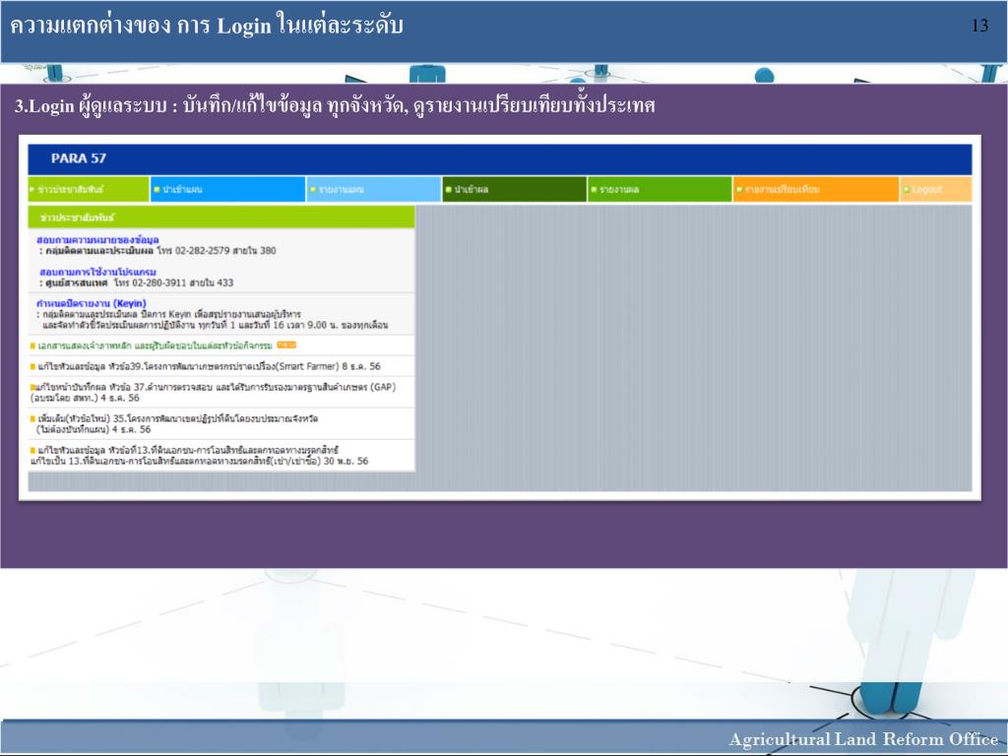
Task: Click the PARA 57 header title
Action: 80,158
